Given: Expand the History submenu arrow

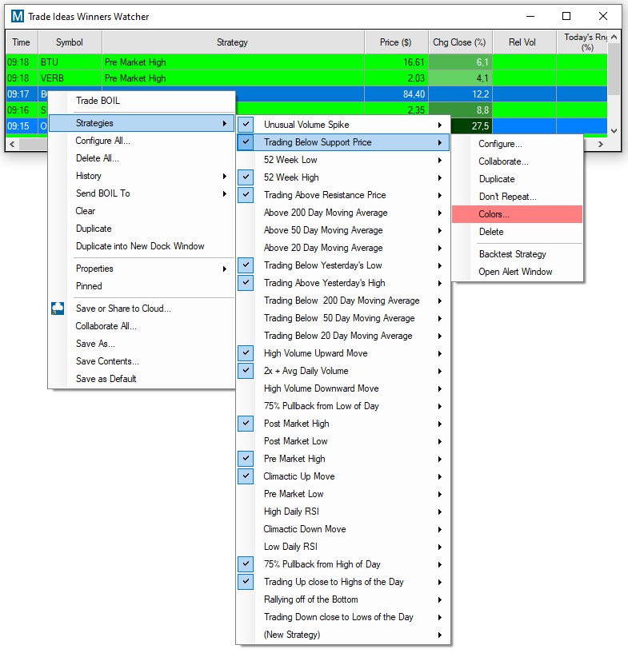Looking at the screenshot, I should 225,176.
